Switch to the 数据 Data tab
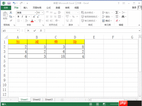Screen dimensions: 142x106 pos(58,8)
